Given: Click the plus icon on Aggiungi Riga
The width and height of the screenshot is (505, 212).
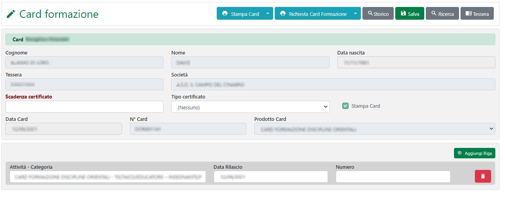Looking at the screenshot, I should [x=459, y=153].
